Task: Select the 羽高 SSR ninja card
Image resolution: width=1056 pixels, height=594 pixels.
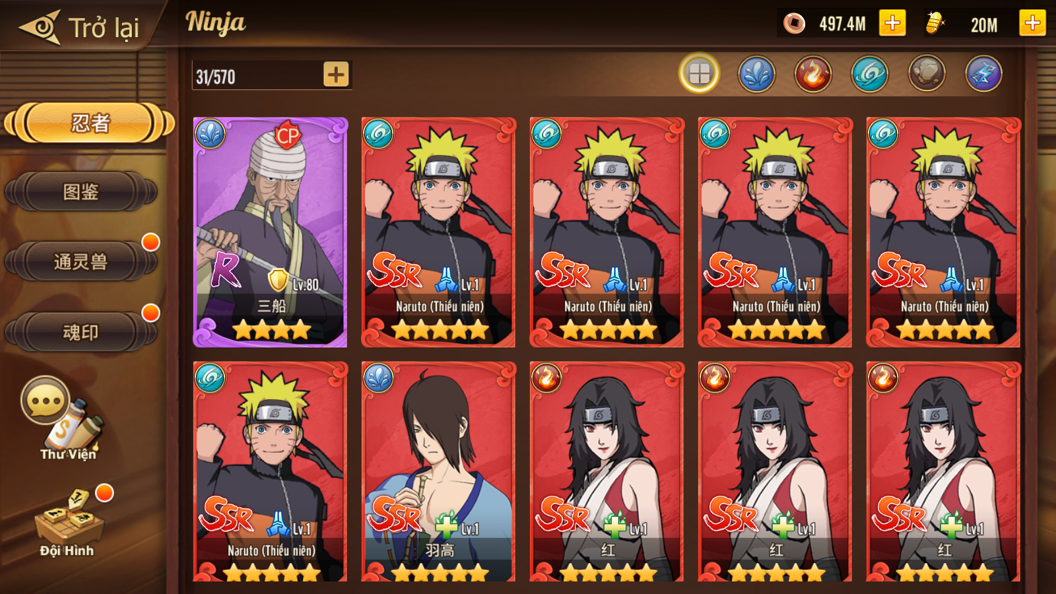Action: tap(438, 472)
